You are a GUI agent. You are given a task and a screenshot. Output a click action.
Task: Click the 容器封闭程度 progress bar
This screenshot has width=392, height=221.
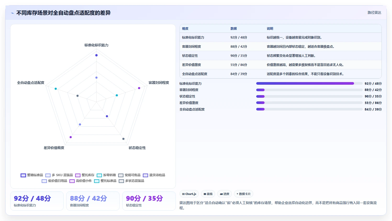click(309, 90)
